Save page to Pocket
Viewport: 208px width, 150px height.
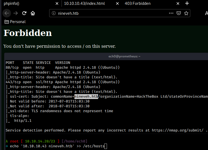coord(179,13)
